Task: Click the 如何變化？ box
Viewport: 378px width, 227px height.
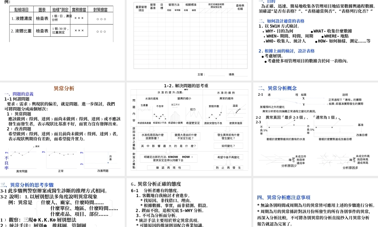Action: click(228, 146)
